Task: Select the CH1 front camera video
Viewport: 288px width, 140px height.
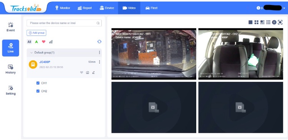Action: click(154, 54)
